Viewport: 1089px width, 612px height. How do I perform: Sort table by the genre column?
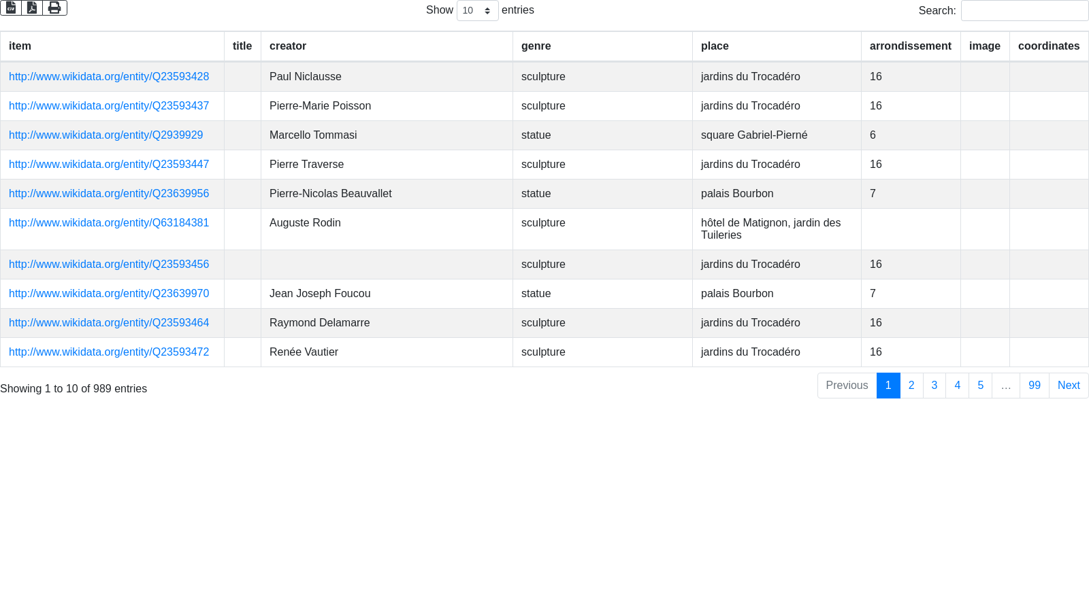coord(536,46)
